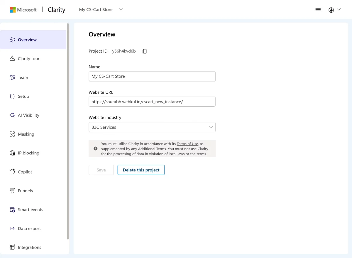Click the Team people icon
Image resolution: width=352 pixels, height=258 pixels.
pyautogui.click(x=12, y=77)
